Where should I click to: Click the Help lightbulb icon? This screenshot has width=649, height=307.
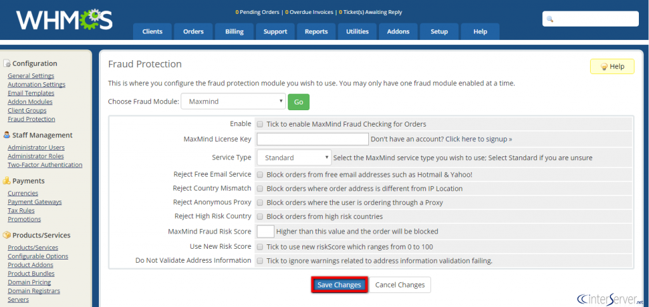(604, 66)
